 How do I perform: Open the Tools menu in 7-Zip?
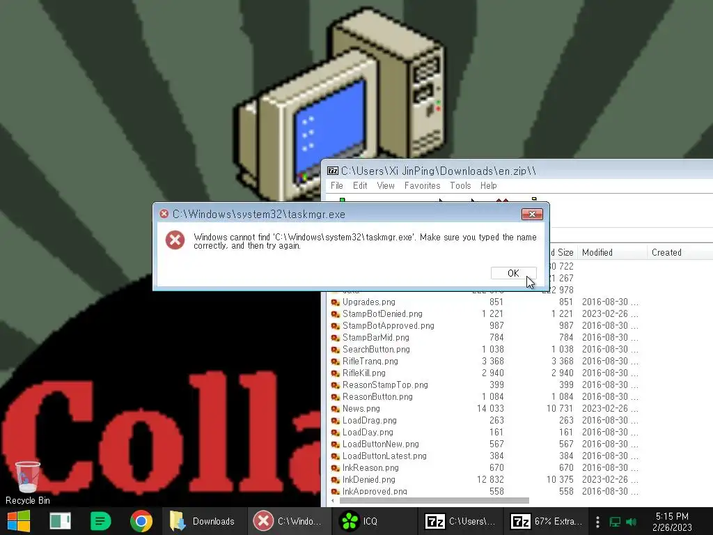(x=460, y=185)
